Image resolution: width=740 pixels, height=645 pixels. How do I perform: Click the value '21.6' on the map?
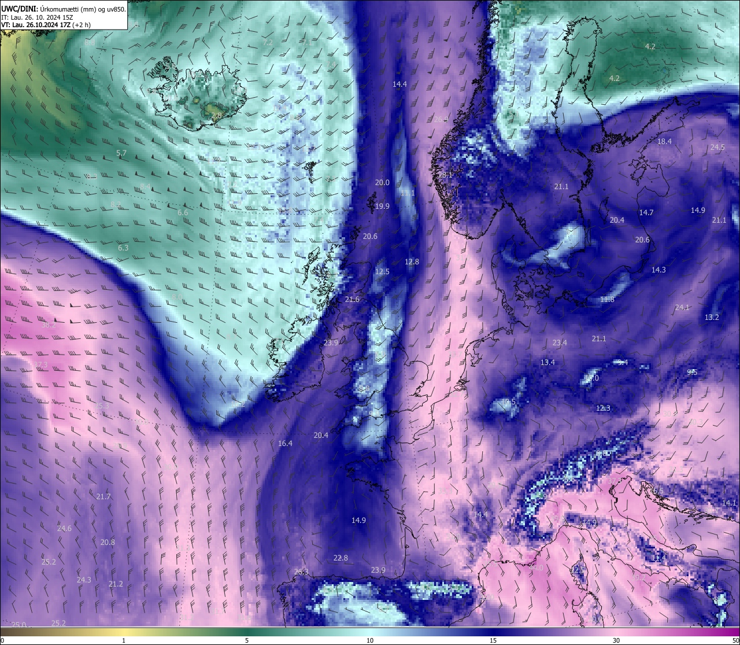click(x=352, y=300)
